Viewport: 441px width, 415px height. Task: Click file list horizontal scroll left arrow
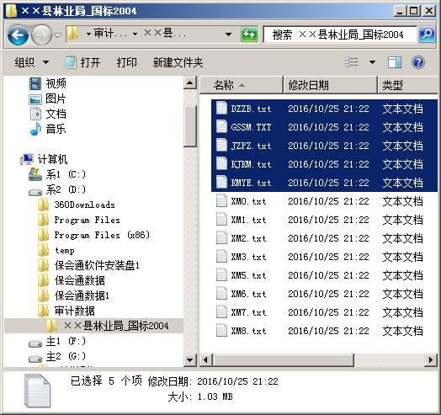[x=206, y=359]
